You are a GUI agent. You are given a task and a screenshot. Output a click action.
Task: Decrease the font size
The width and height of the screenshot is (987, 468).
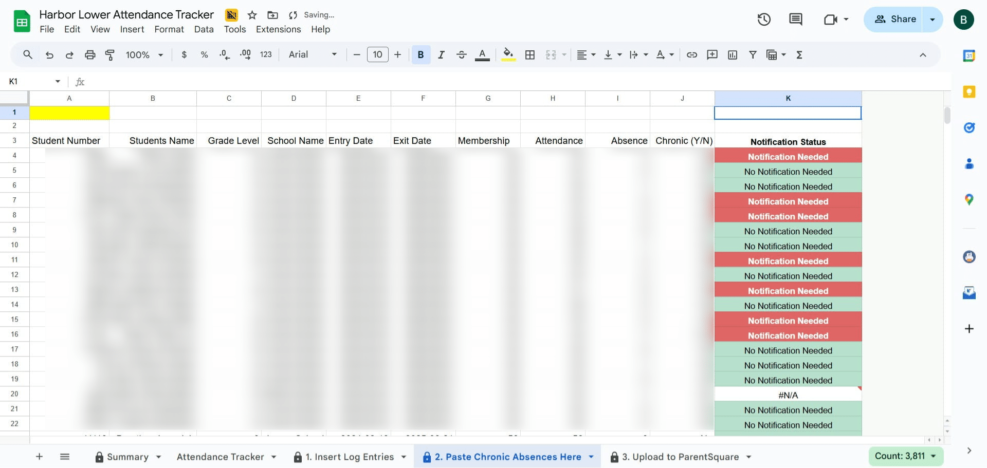click(356, 54)
